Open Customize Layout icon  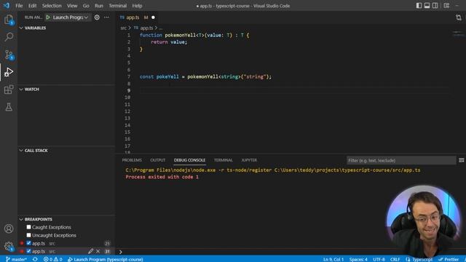tap(446, 6)
